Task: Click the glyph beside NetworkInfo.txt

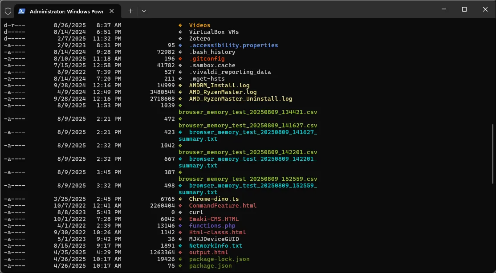Action: 180,245
